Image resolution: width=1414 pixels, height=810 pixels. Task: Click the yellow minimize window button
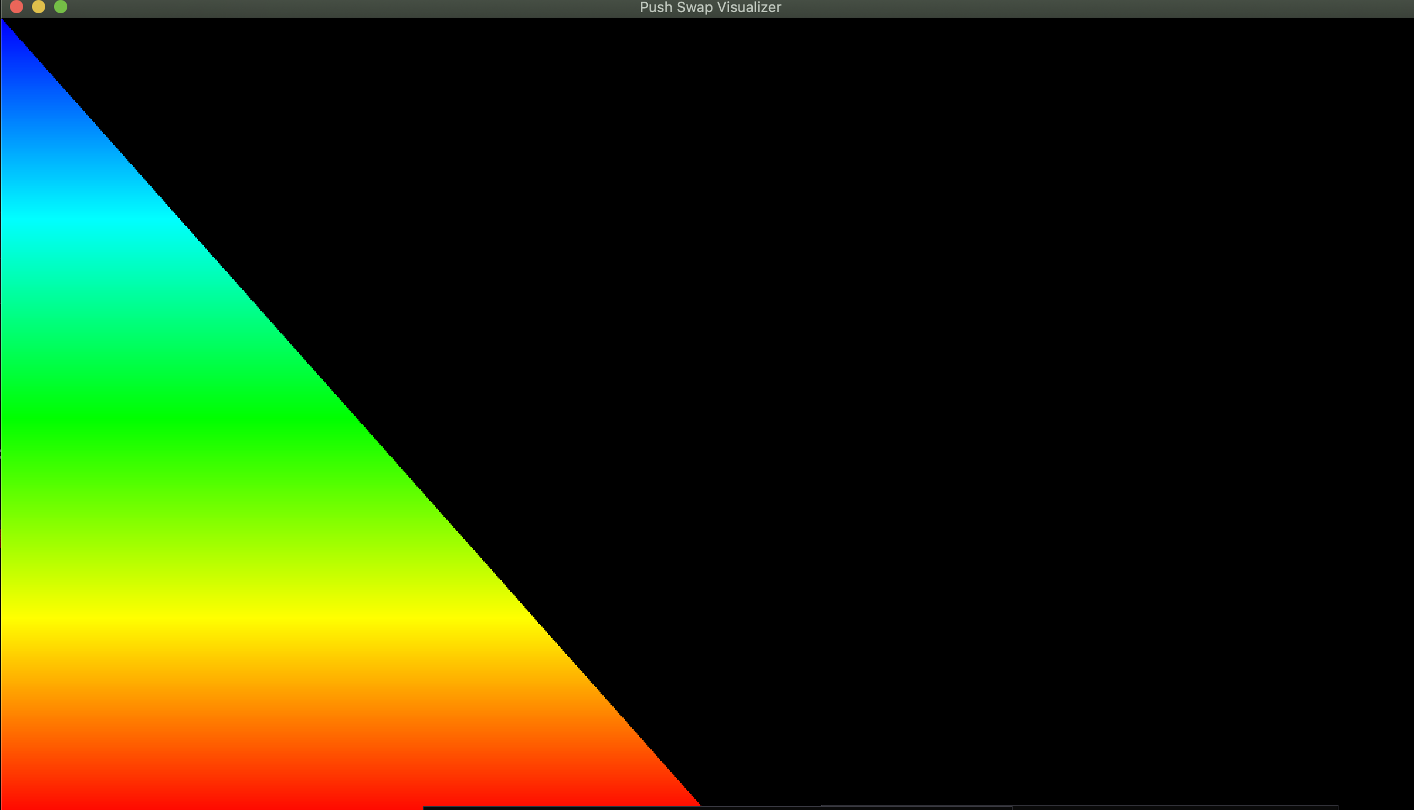(39, 7)
